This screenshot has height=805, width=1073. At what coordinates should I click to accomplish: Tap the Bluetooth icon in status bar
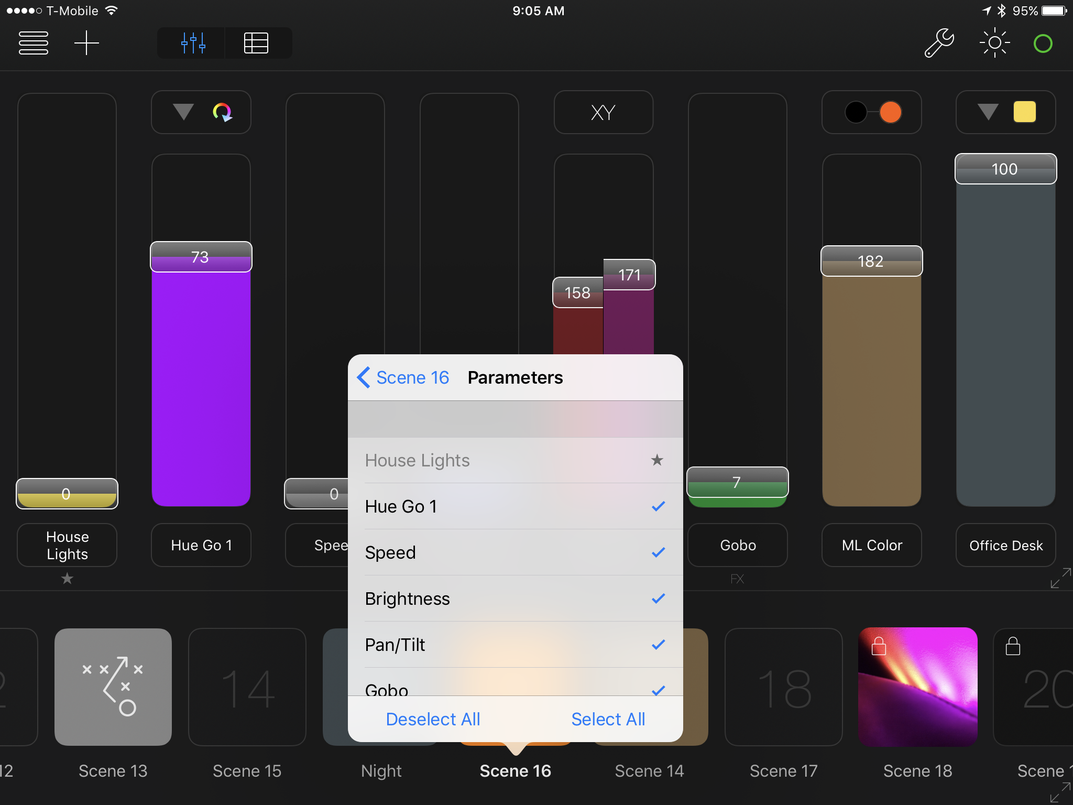pyautogui.click(x=1002, y=10)
